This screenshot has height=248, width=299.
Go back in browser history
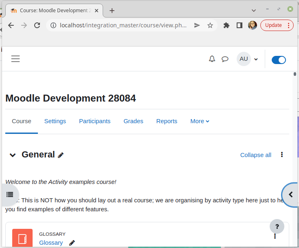point(11,25)
